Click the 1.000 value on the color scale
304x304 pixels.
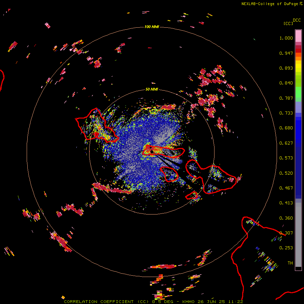pos(286,38)
